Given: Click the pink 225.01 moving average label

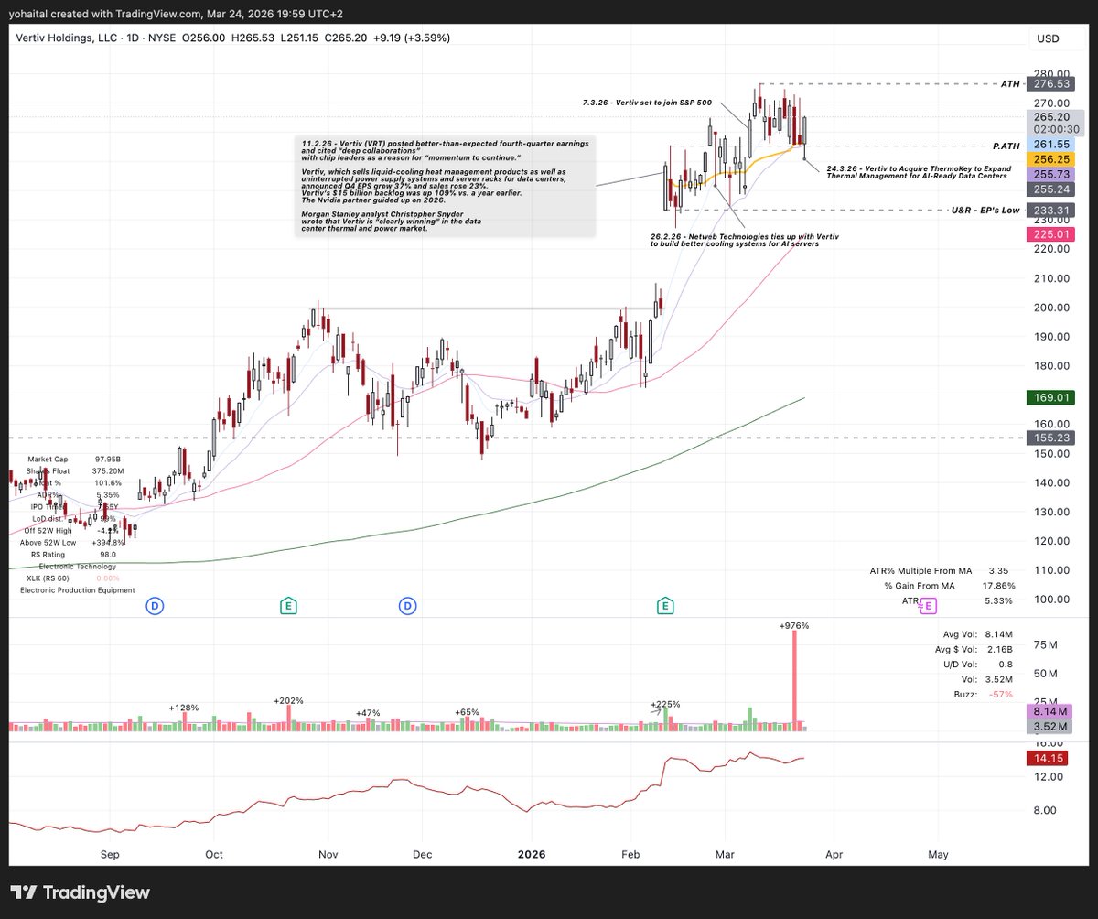Looking at the screenshot, I should tap(1050, 234).
